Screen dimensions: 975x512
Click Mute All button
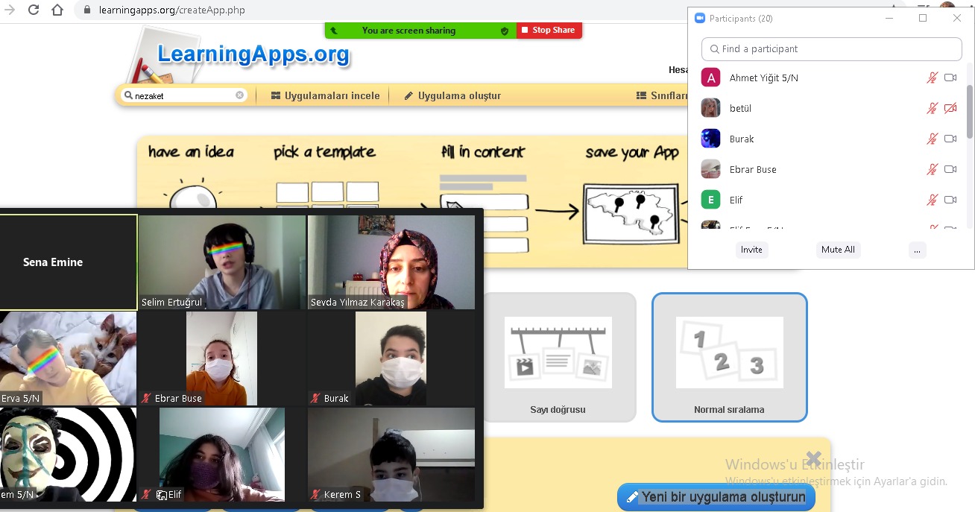[838, 250]
